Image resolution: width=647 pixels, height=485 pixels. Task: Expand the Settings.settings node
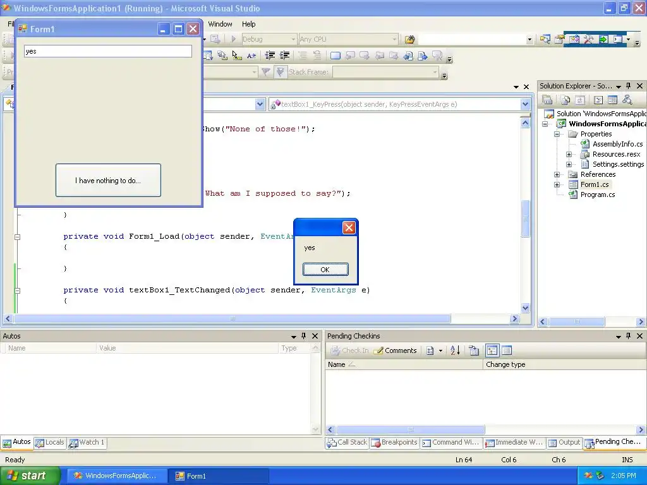569,164
